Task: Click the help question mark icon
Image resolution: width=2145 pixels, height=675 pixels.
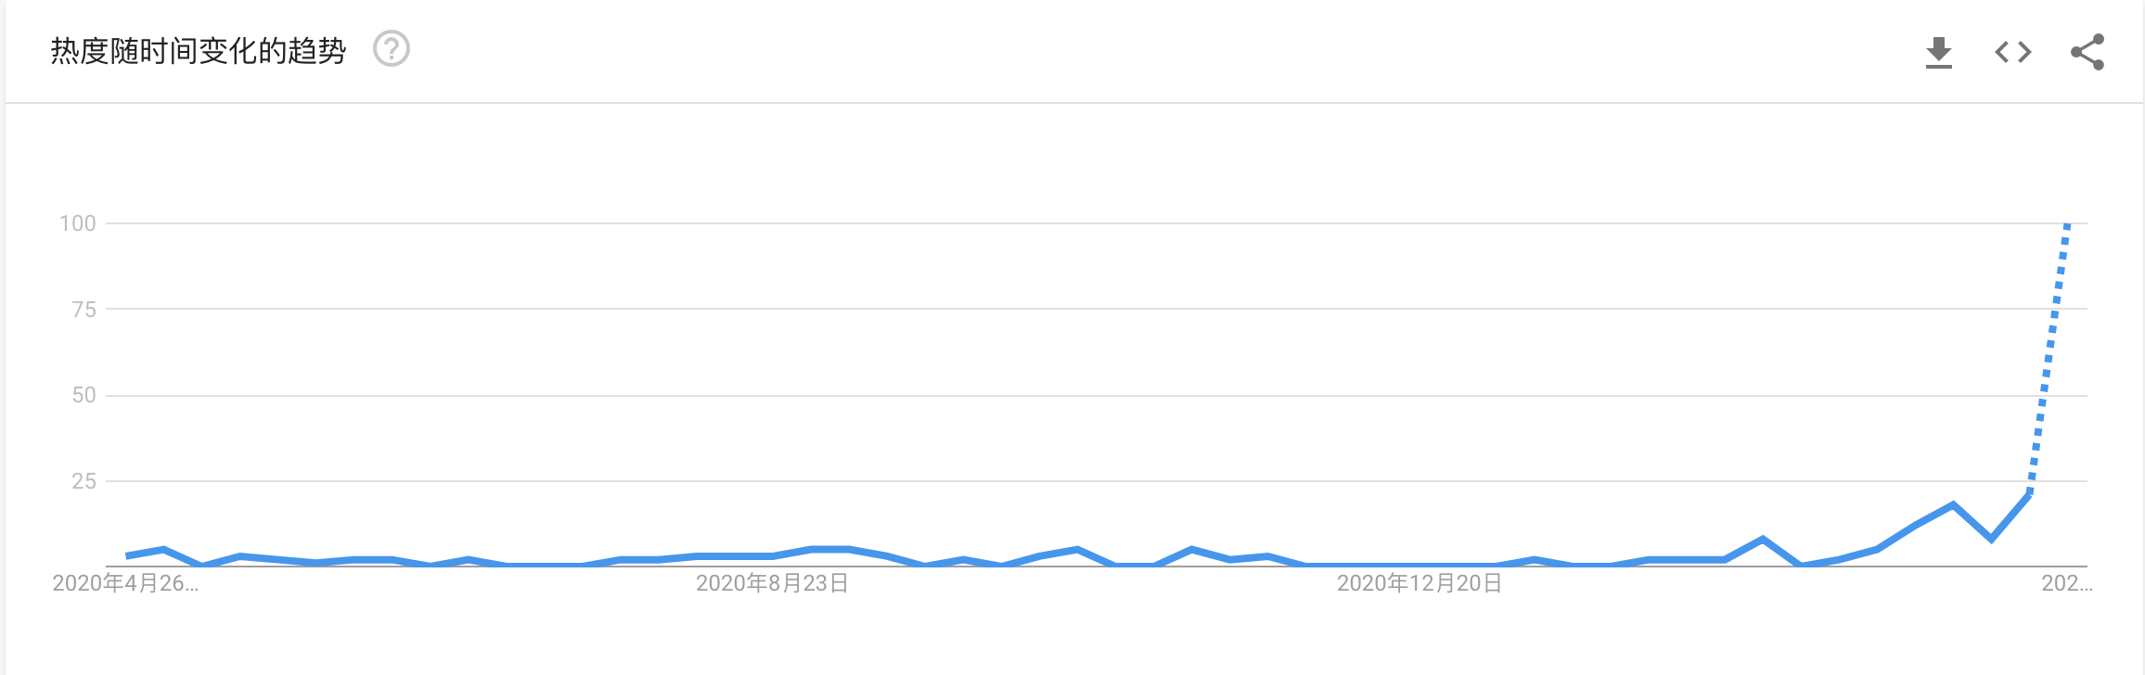Action: [391, 49]
